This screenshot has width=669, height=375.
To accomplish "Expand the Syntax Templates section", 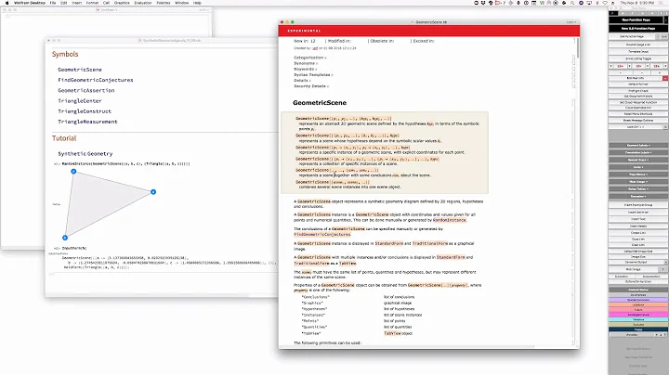I will tap(313, 74).
